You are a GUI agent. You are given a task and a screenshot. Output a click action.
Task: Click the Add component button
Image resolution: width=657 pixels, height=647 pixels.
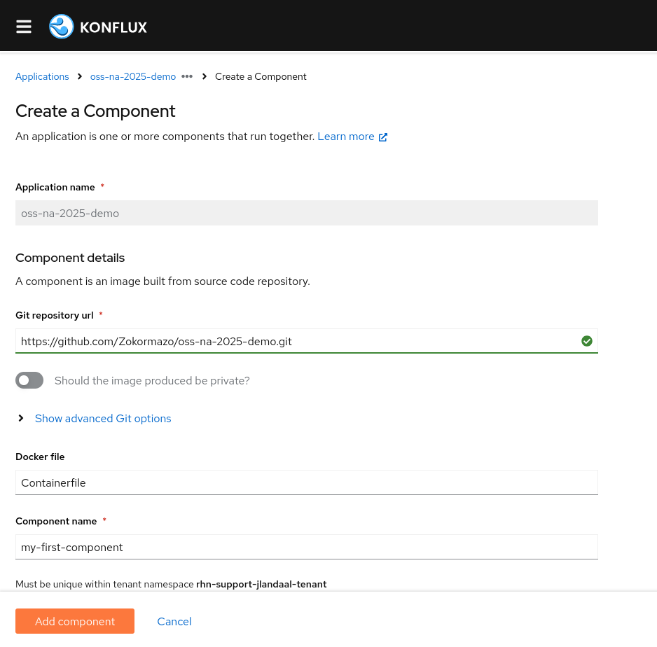(74, 621)
